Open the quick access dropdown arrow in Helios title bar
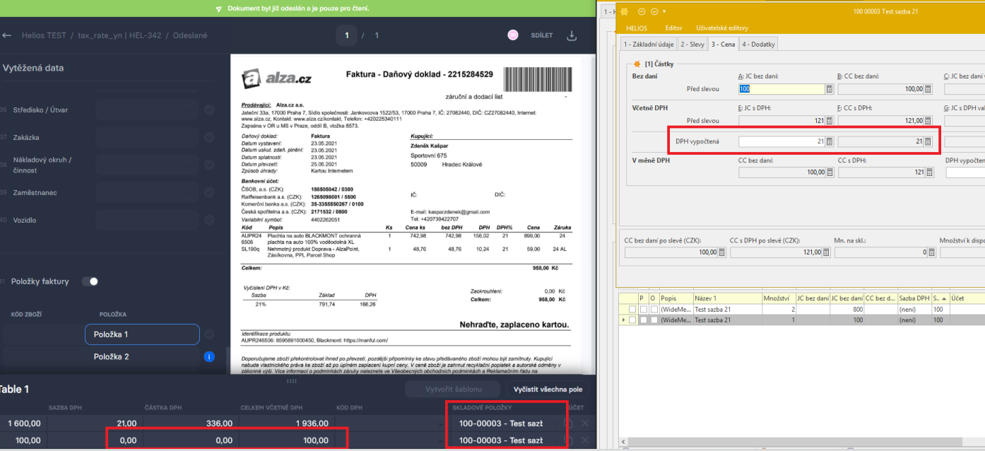Viewport: 985px width, 451px height. point(664,11)
